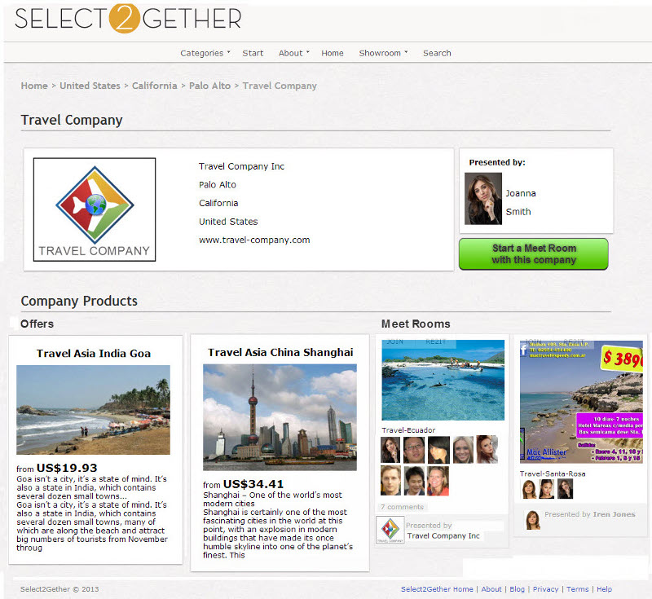Click first participant avatar under Travel-Santa-Rosa

coord(528,489)
